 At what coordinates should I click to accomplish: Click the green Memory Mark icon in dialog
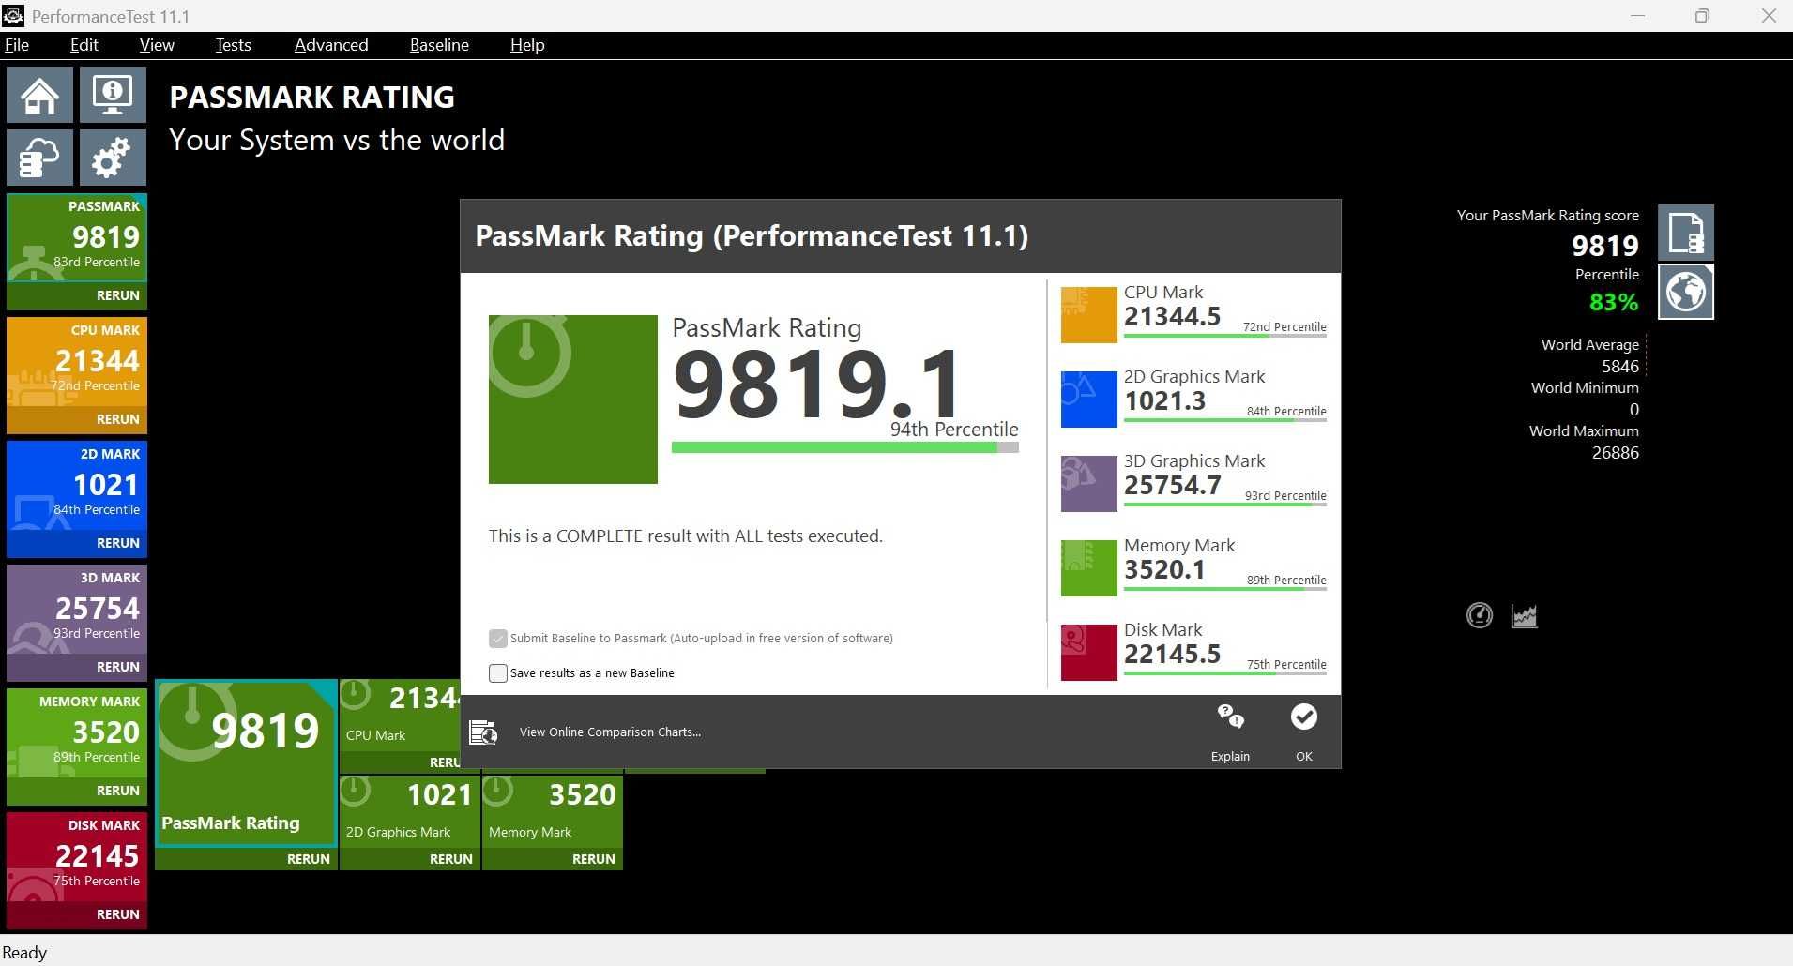(1088, 568)
